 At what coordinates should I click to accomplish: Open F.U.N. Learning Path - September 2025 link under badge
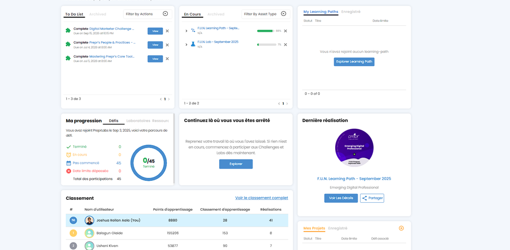coord(354,178)
